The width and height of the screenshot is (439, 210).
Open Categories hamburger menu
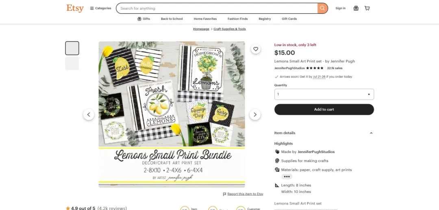[x=100, y=9]
